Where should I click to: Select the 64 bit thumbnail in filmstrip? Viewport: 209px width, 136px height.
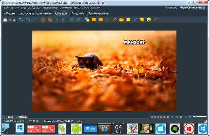(119, 129)
